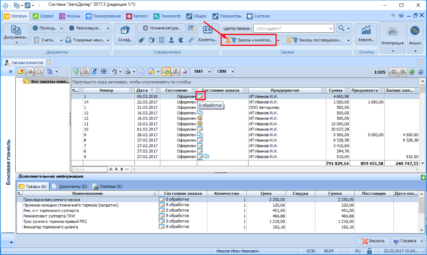Click the printer icon in grid toolbar
427x255 pixels.
click(128, 72)
